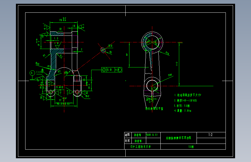Select the R20 label beside the hatched detail circle
This screenshot has width=251, height=162.
point(110,46)
